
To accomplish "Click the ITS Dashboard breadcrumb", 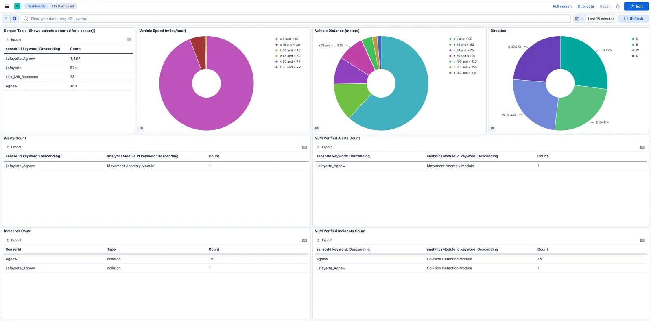I will pyautogui.click(x=63, y=7).
